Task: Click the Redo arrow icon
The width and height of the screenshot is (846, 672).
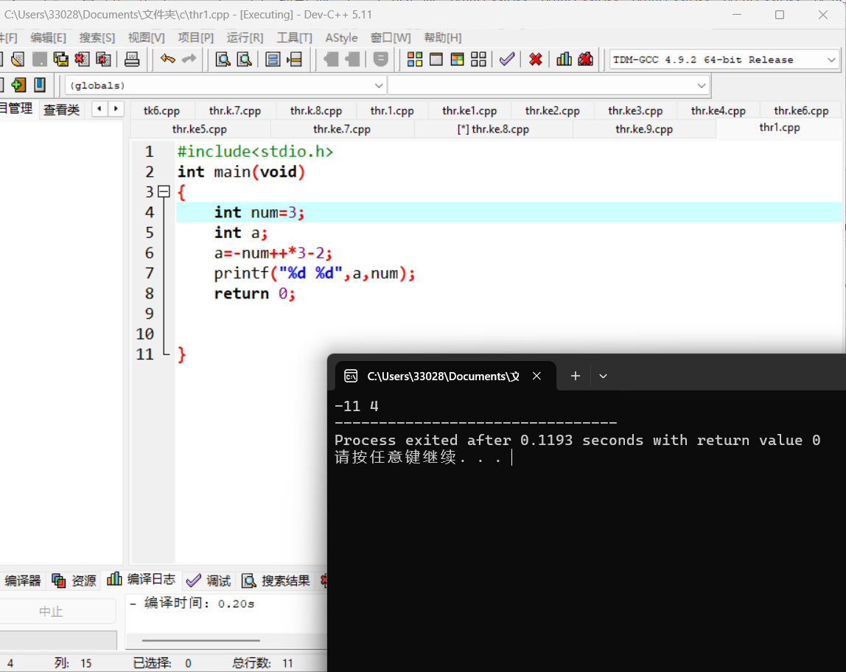Action: click(x=189, y=59)
